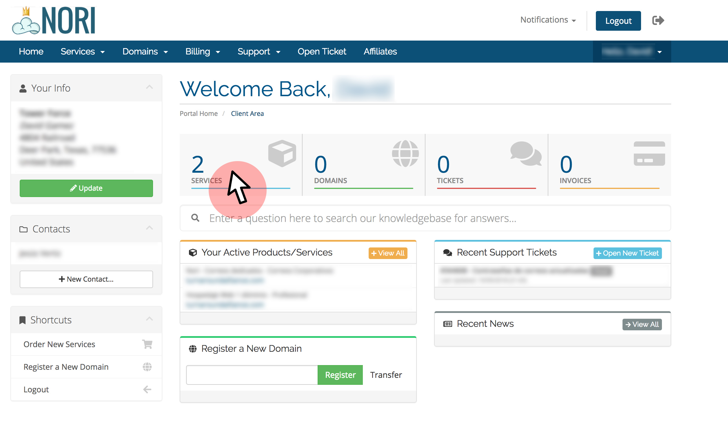The height and width of the screenshot is (430, 728).
Task: Click the chat bubbles icon in the Tickets tile
Action: (526, 153)
